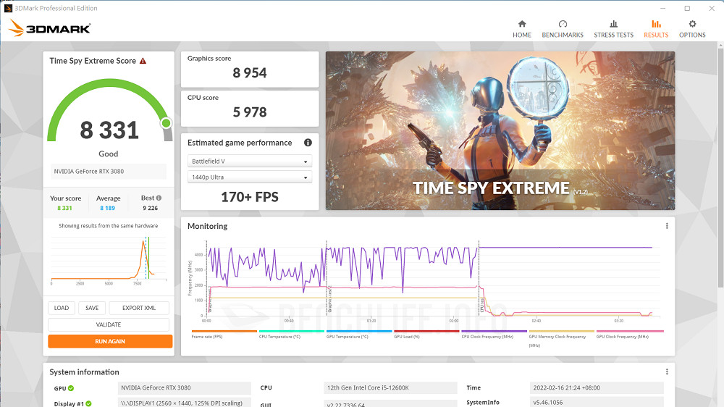Click the info icon beside Best score

tap(159, 198)
